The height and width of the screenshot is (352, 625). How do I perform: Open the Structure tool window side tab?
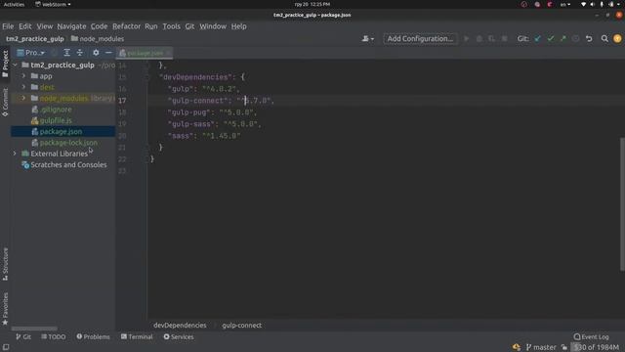tap(5, 264)
